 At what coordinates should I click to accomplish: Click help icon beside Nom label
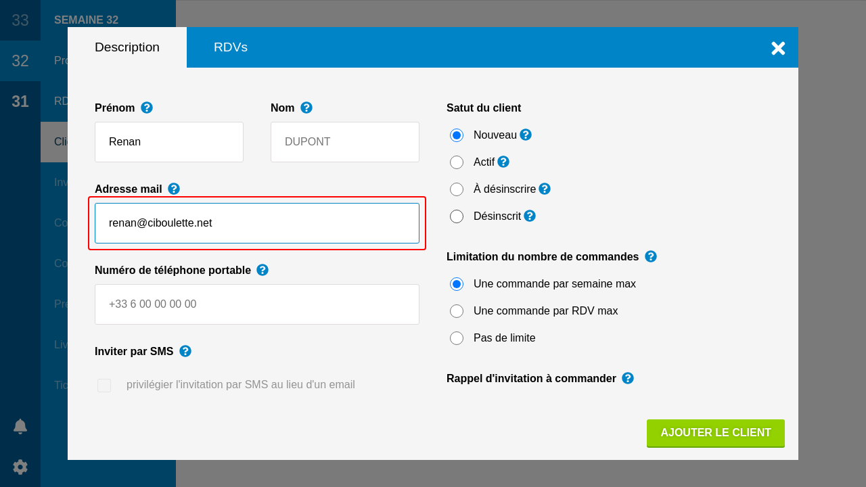[306, 108]
